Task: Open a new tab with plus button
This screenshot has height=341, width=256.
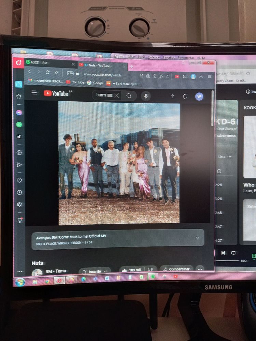Action: point(131,67)
